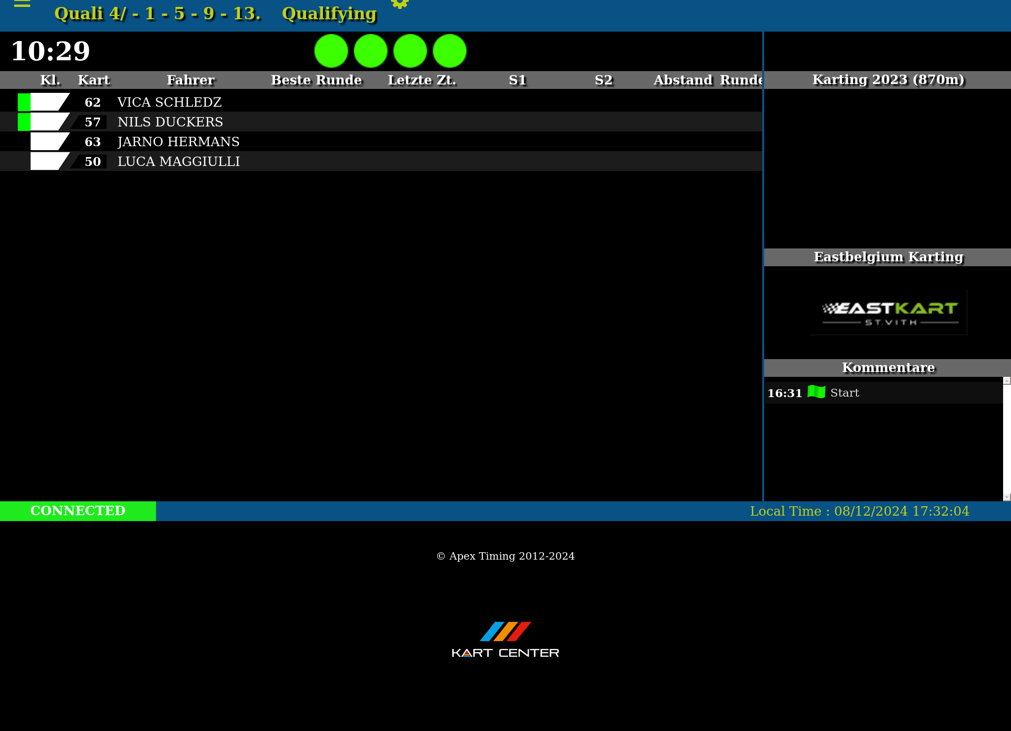Open the hamburger menu icon

pyautogui.click(x=22, y=3)
